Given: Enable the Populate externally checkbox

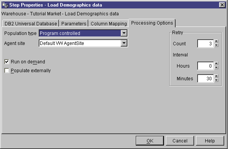Looking at the screenshot, I should point(7,71).
